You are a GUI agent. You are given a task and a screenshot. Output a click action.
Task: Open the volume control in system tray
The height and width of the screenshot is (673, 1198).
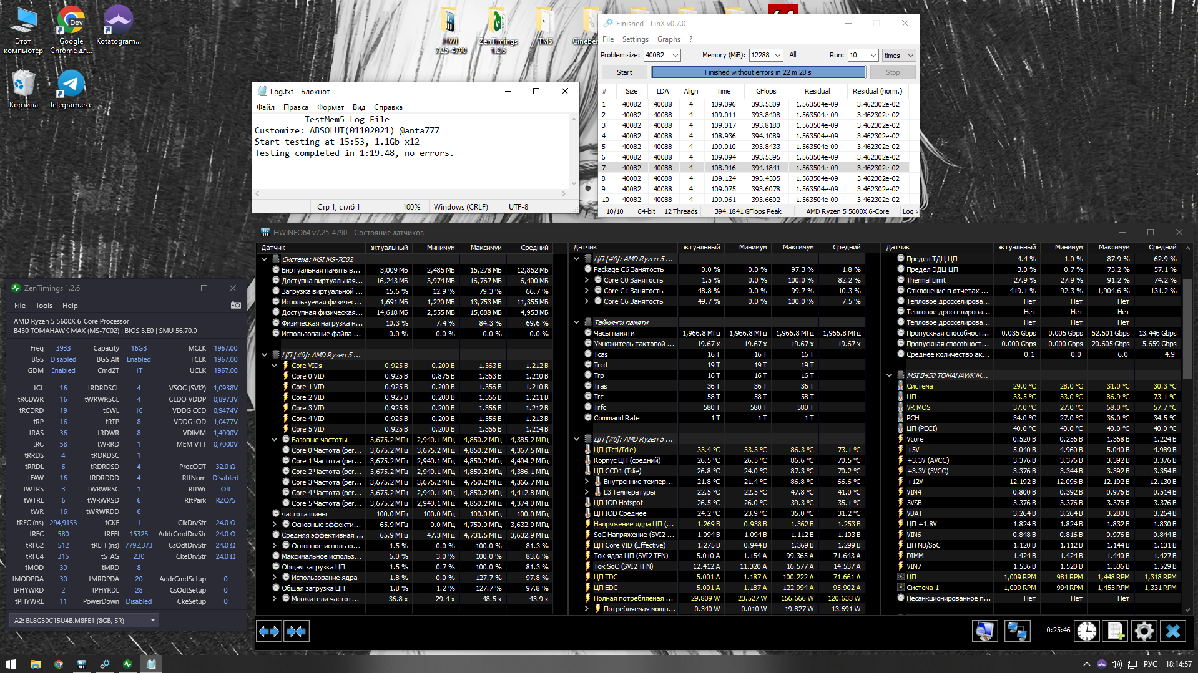1116,664
